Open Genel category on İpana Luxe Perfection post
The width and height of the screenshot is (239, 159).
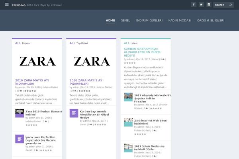[x=29, y=150]
